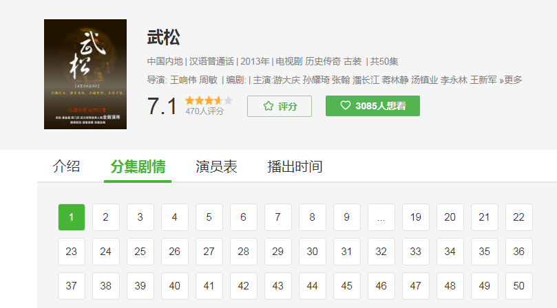Screen dimensions: 557x308
Task: View episode 36 plot
Action: coord(519,252)
